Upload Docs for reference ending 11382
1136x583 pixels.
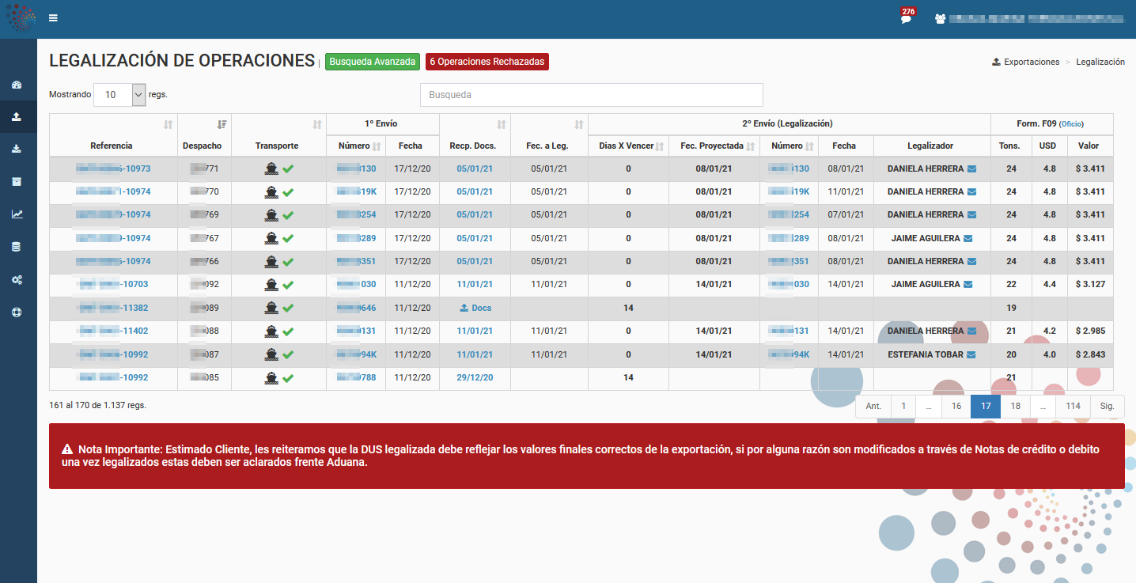pos(475,309)
